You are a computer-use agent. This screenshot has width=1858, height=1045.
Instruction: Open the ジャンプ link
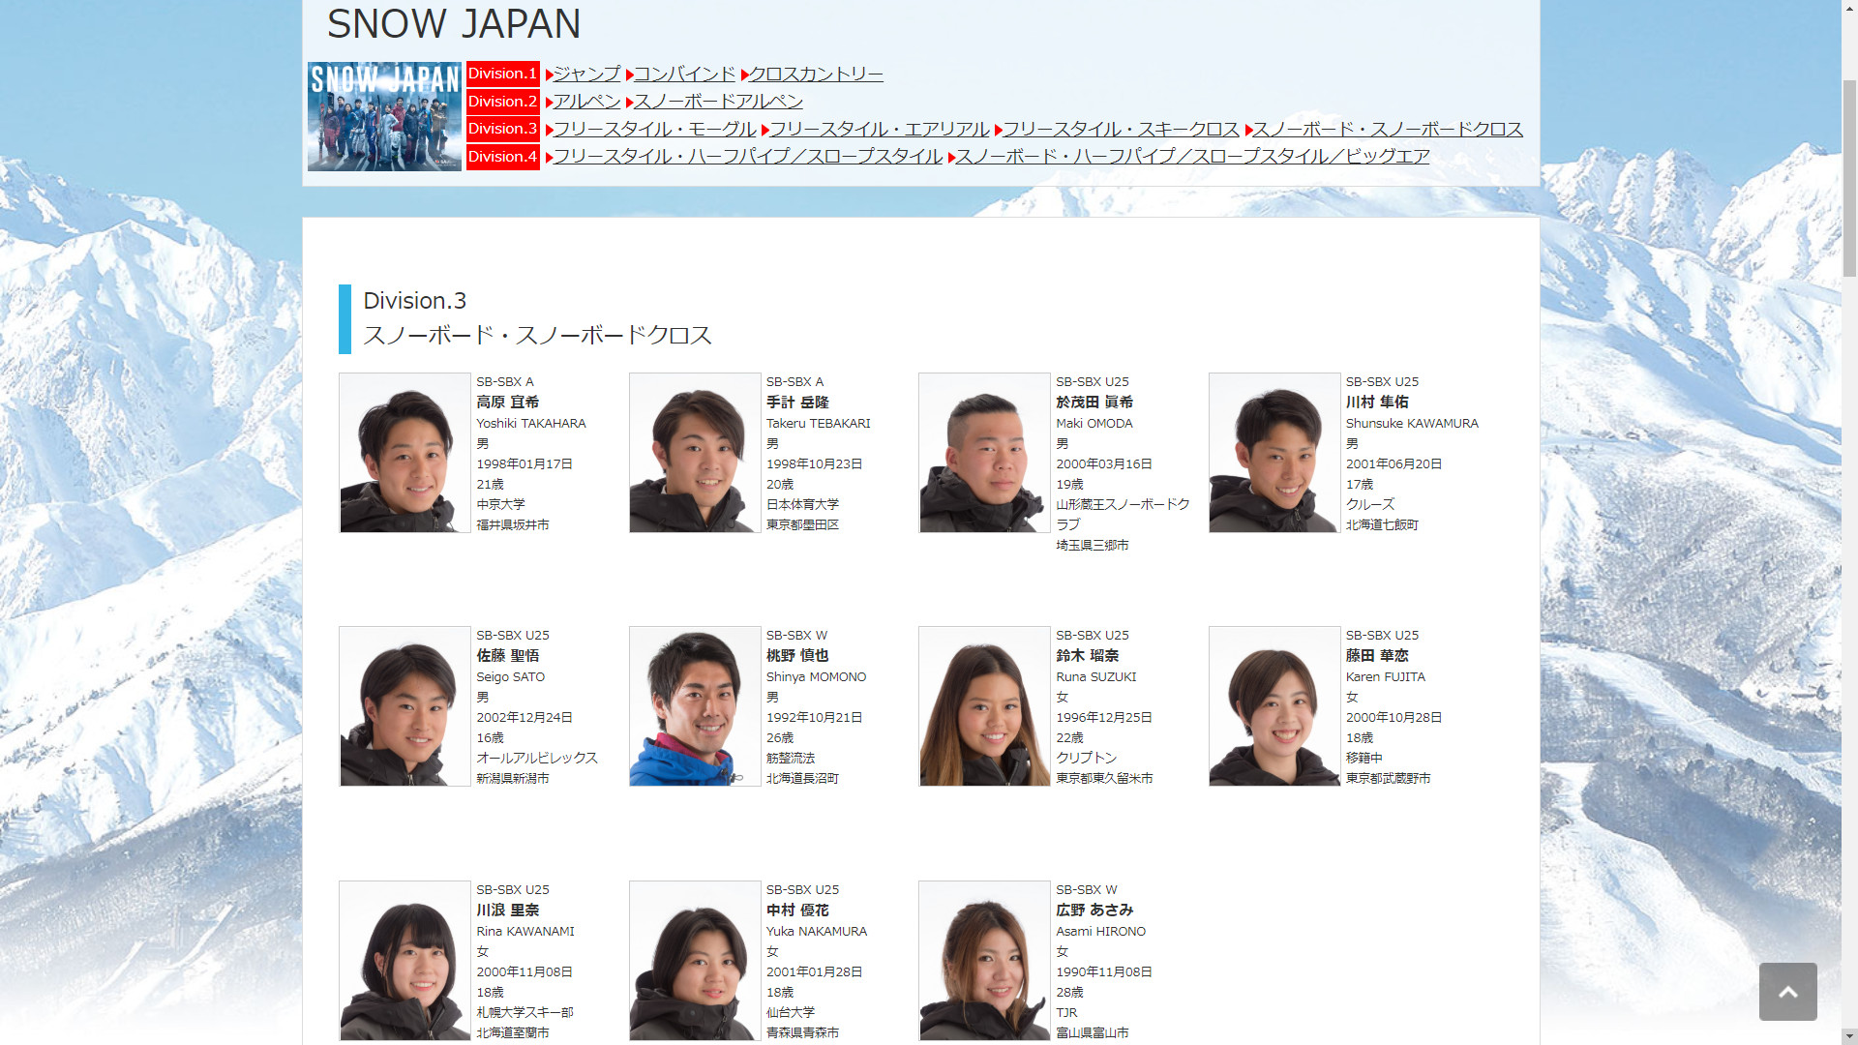pyautogui.click(x=586, y=75)
